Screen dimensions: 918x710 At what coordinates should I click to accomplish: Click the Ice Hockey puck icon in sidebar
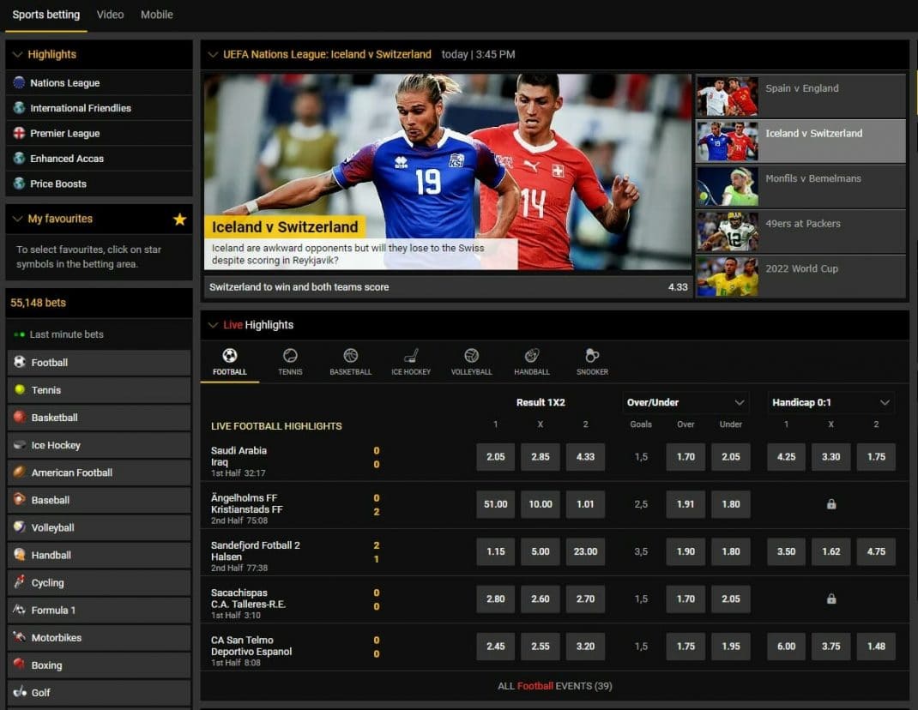(20, 444)
